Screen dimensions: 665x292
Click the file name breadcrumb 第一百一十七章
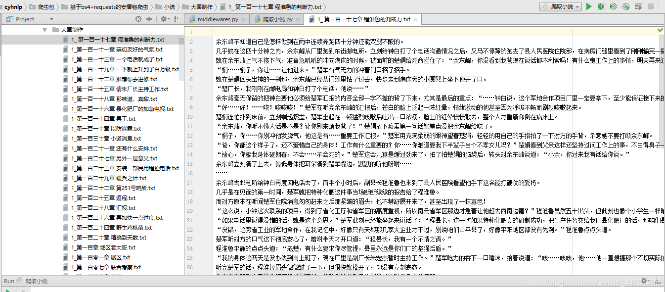(x=271, y=7)
